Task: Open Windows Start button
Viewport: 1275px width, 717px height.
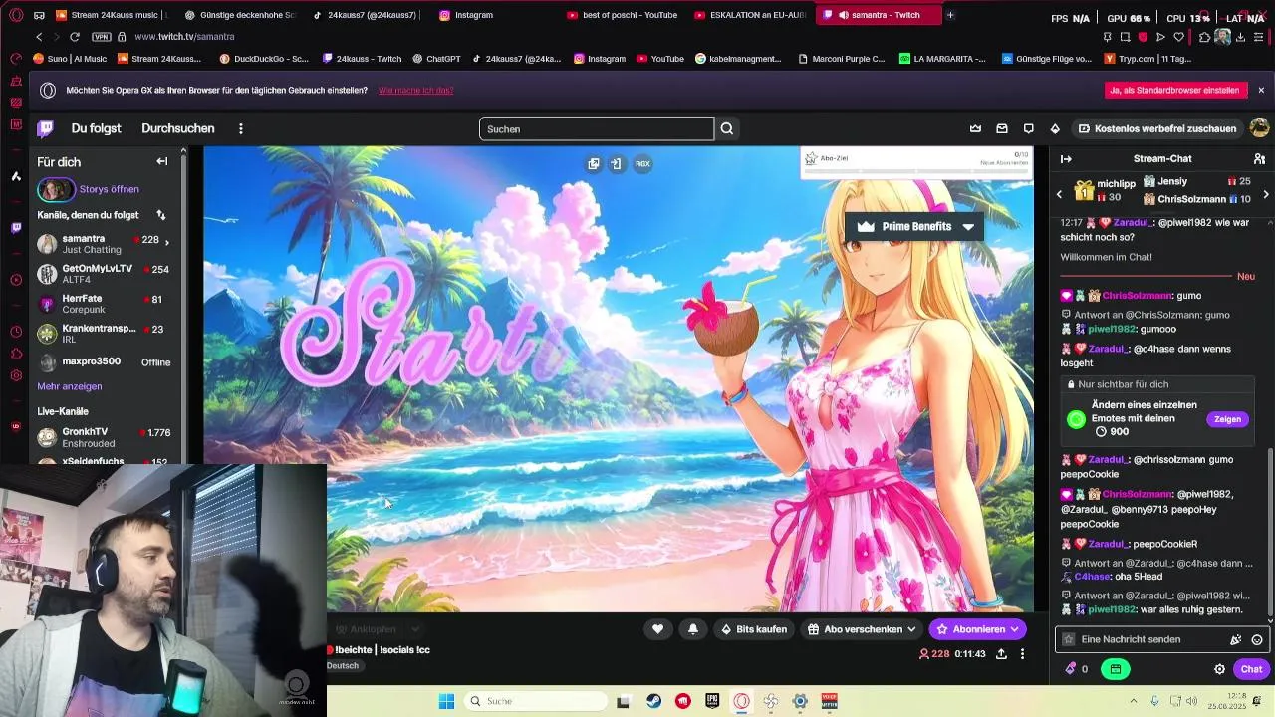Action: tap(446, 701)
